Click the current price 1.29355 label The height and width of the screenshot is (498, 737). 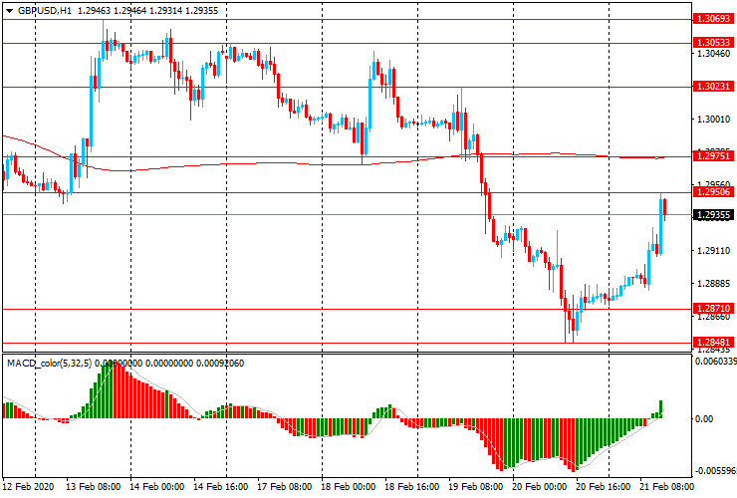click(x=713, y=215)
